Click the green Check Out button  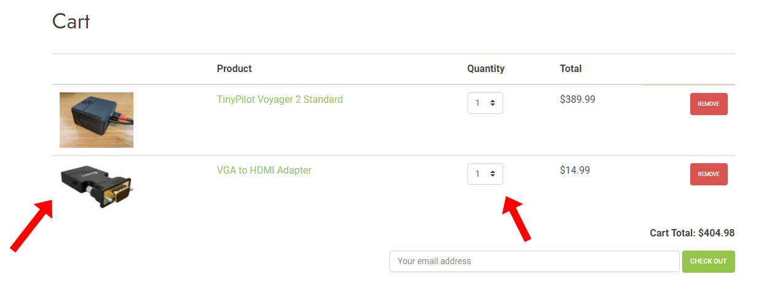pos(709,261)
